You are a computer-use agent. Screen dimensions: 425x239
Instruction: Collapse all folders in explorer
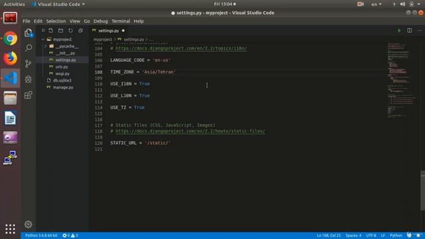click(80, 31)
